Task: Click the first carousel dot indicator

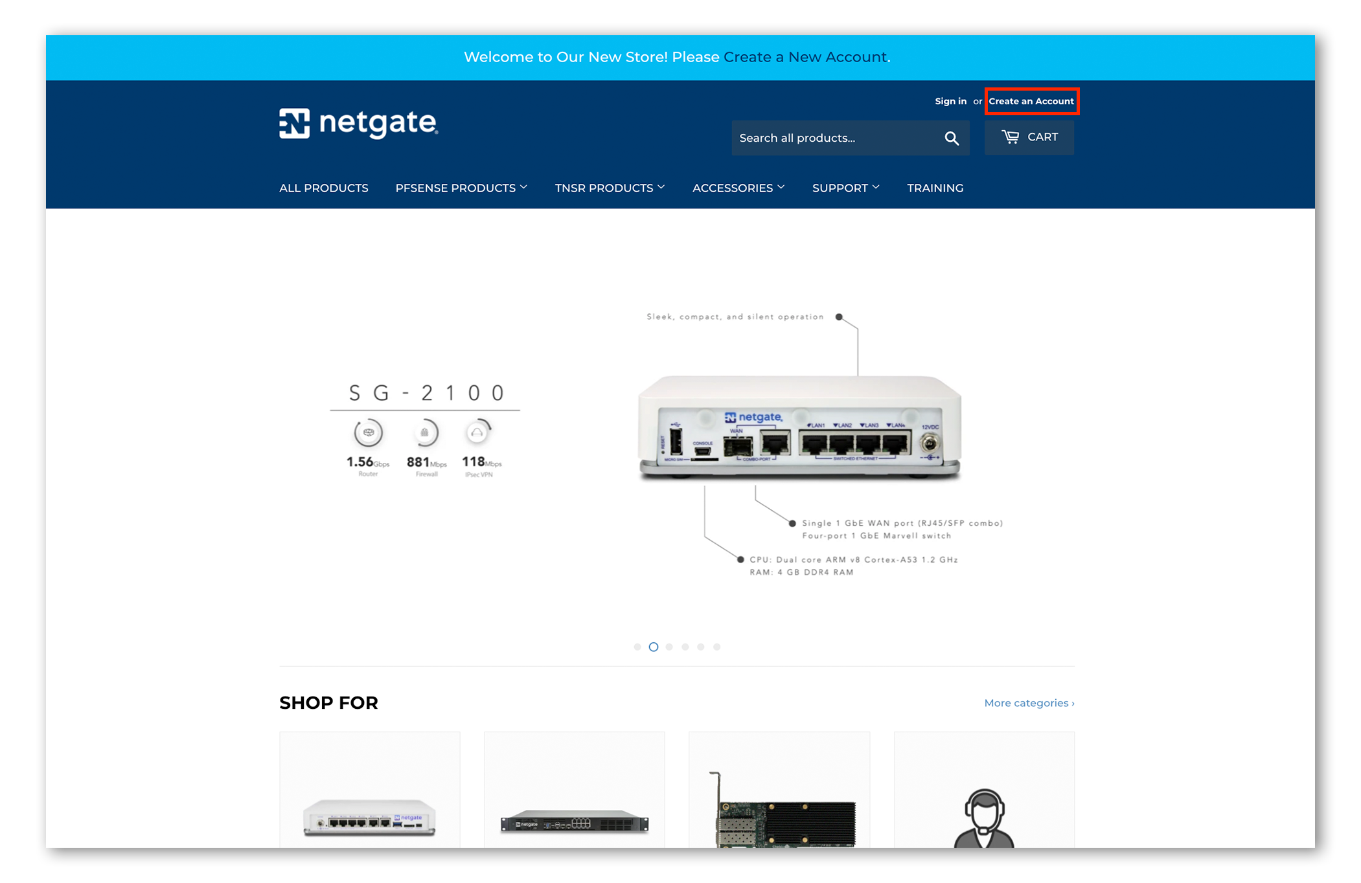Action: click(637, 646)
